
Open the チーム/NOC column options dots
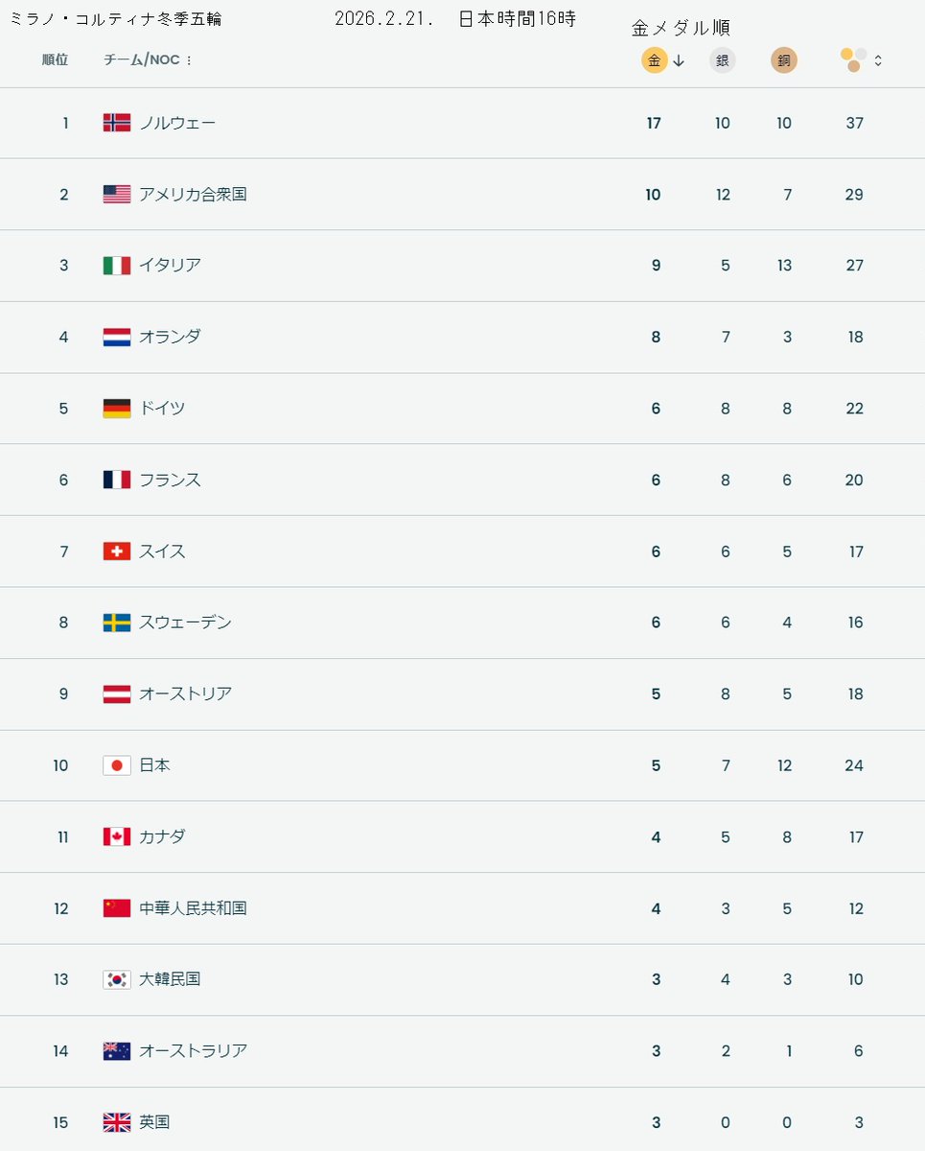[189, 60]
